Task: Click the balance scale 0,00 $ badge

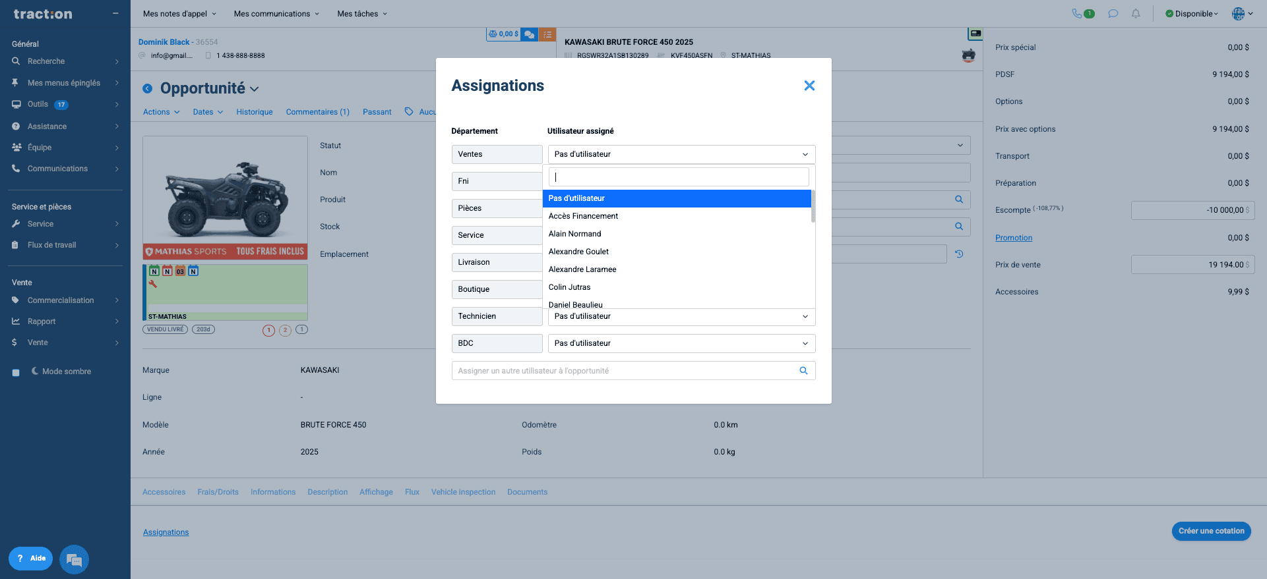Action: click(503, 34)
